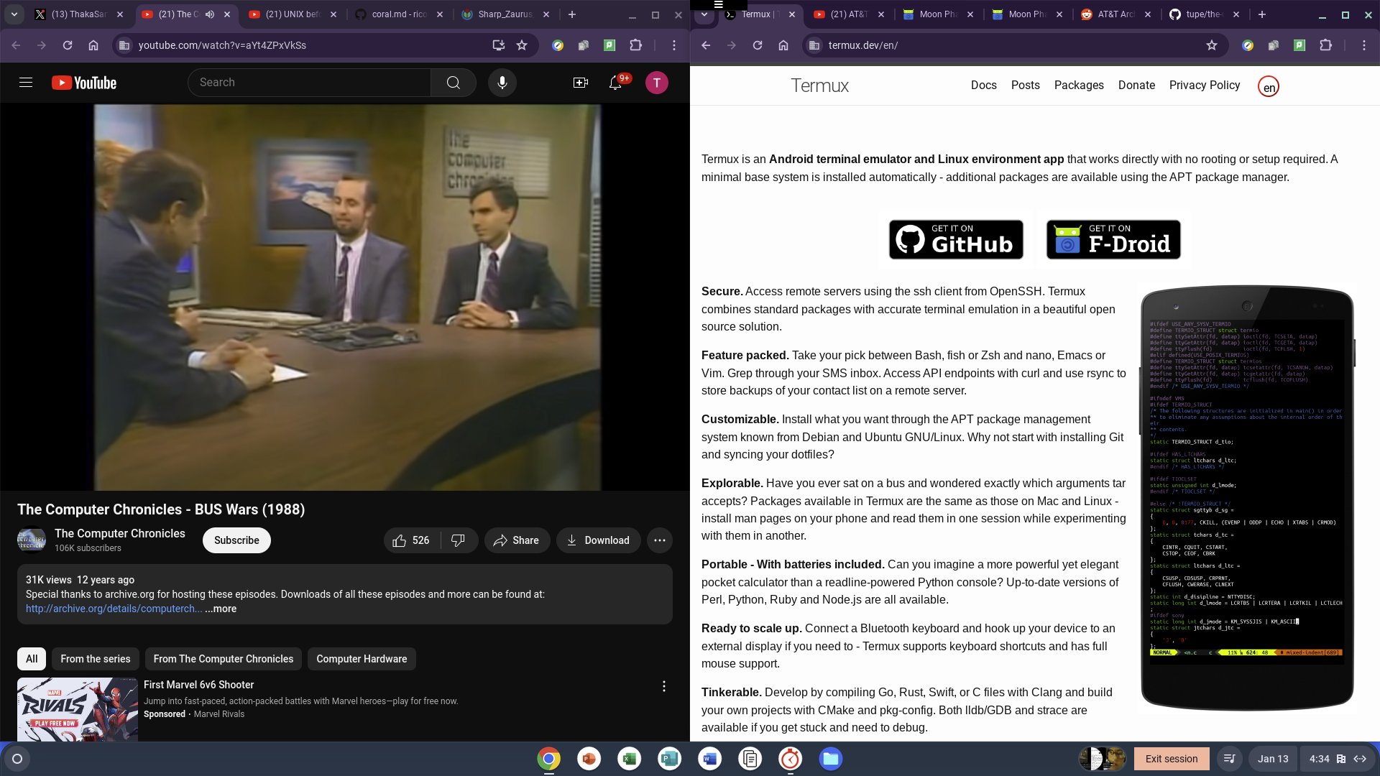Open Extensions puzzle icon in left Chrome window
Screen dimensions: 1380x776
tap(635, 45)
